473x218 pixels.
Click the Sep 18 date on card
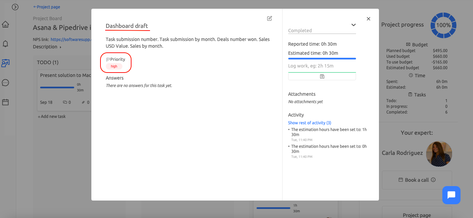coord(46,102)
